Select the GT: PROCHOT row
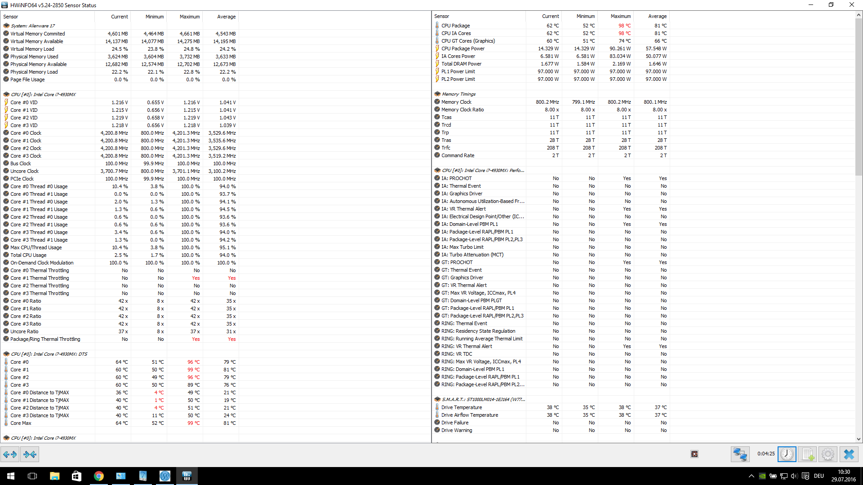Image resolution: width=863 pixels, height=485 pixels. (x=551, y=262)
